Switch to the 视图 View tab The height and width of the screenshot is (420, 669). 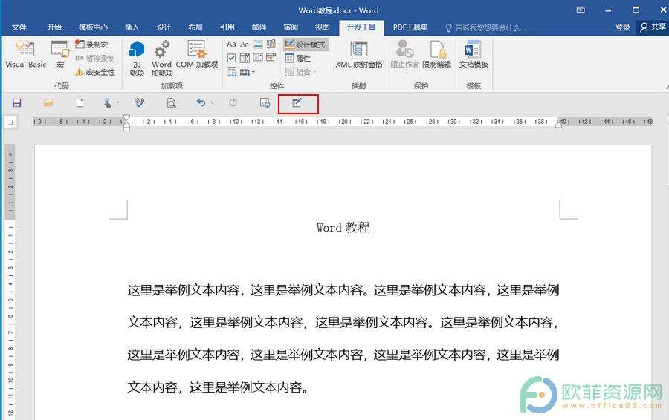click(322, 27)
